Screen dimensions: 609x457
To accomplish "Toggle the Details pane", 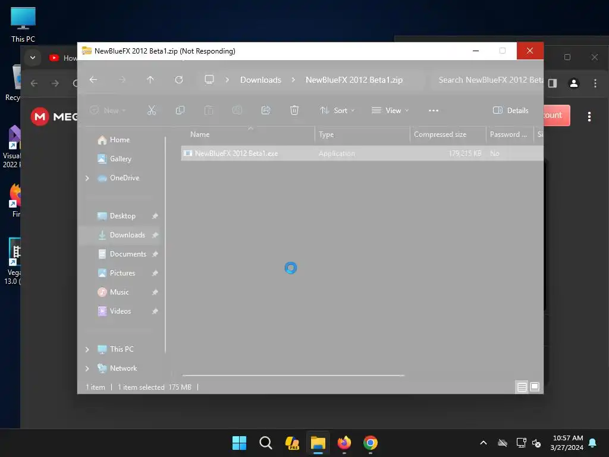I will (x=510, y=110).
